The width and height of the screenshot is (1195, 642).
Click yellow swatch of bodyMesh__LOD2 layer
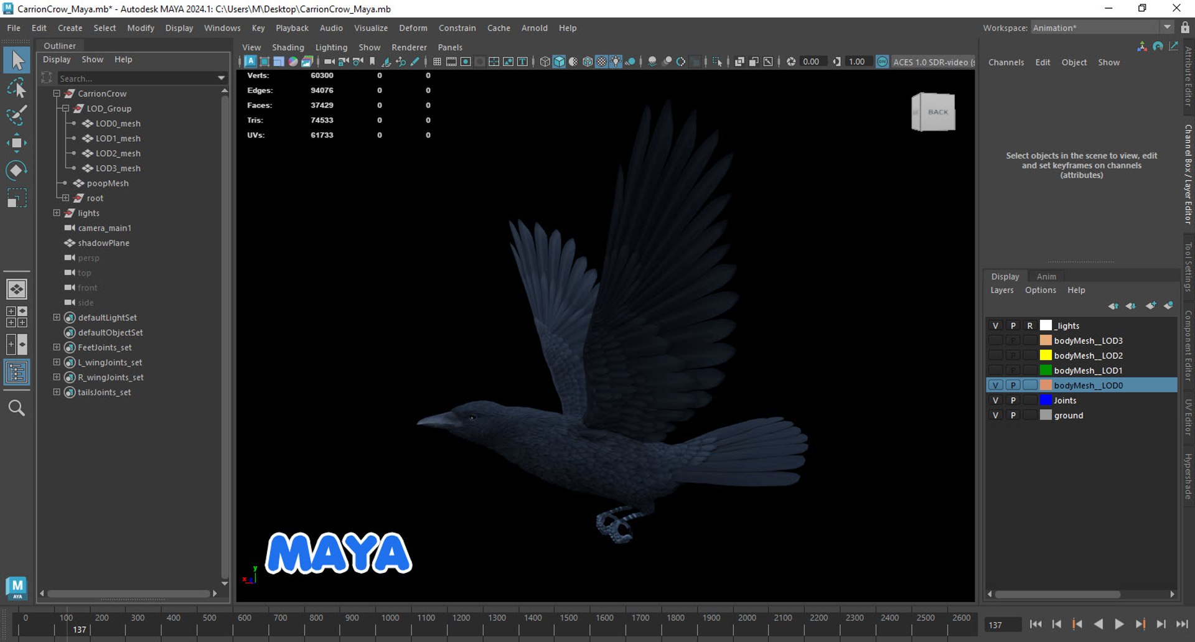[x=1046, y=355]
